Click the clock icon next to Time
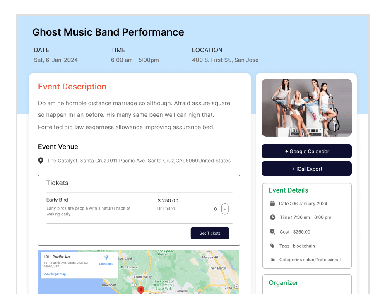 click(x=272, y=217)
